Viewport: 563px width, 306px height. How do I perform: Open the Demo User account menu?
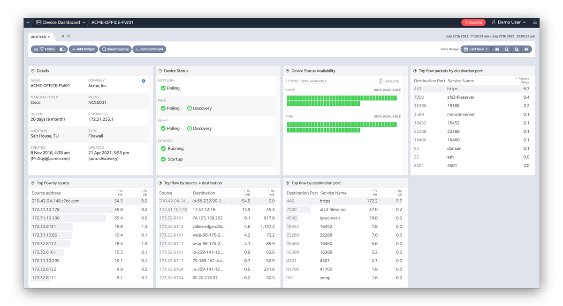click(509, 22)
